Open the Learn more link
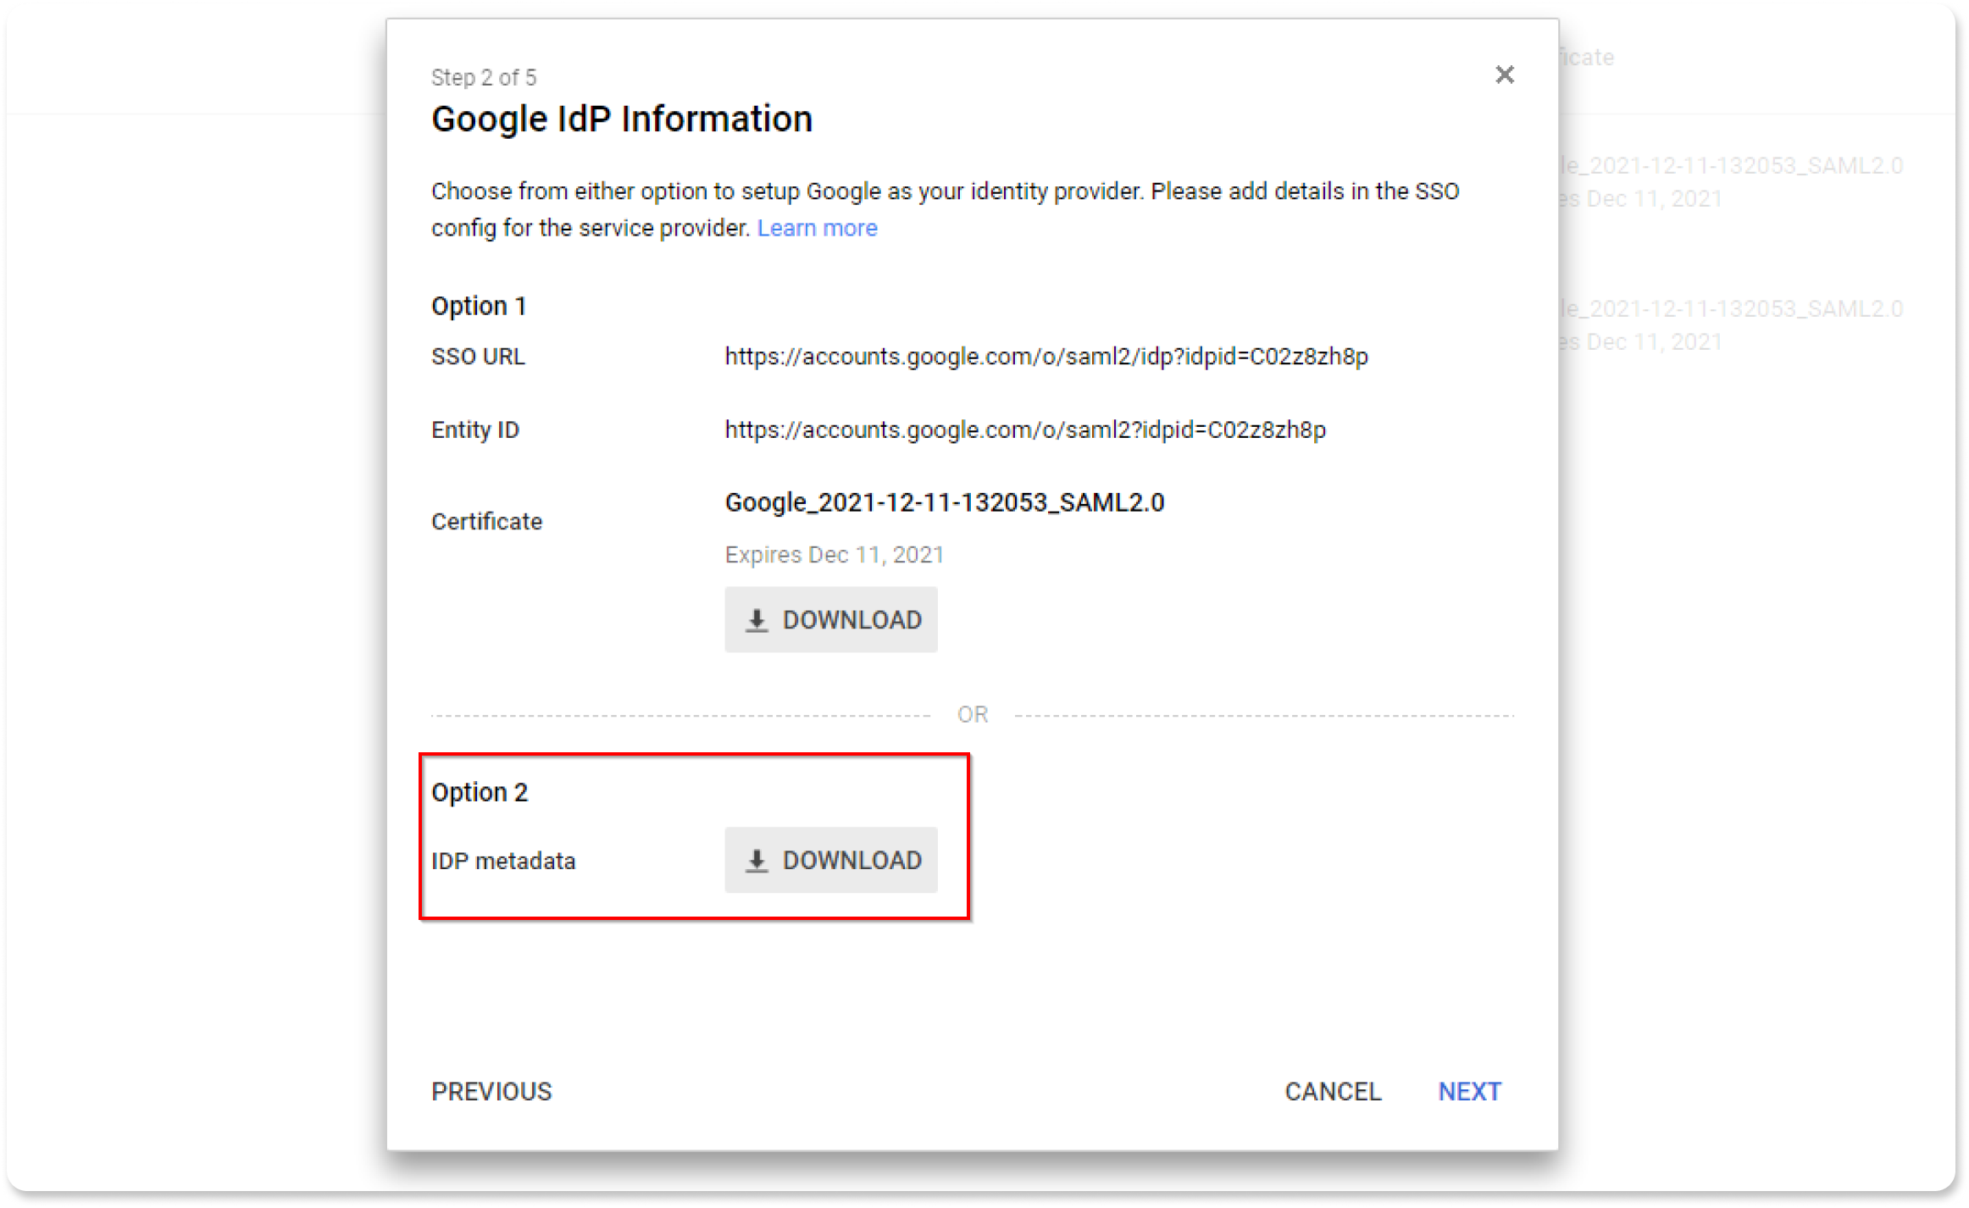Screen dimensions: 1969x1208 [x=817, y=228]
